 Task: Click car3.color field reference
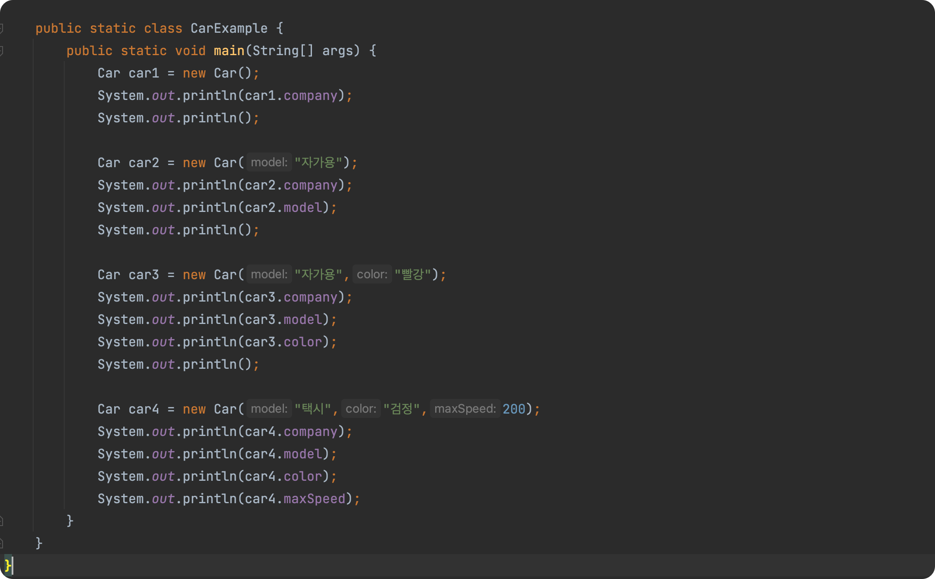click(302, 342)
